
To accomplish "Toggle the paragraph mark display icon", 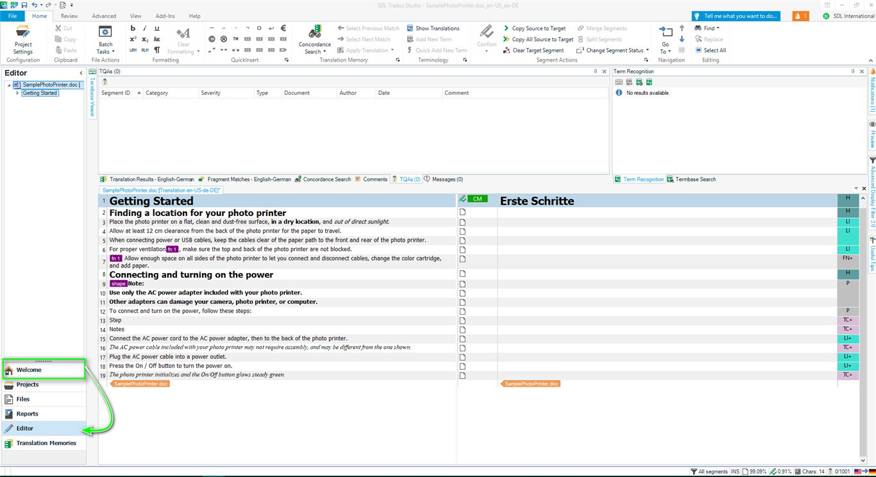I will pyautogui.click(x=157, y=50).
